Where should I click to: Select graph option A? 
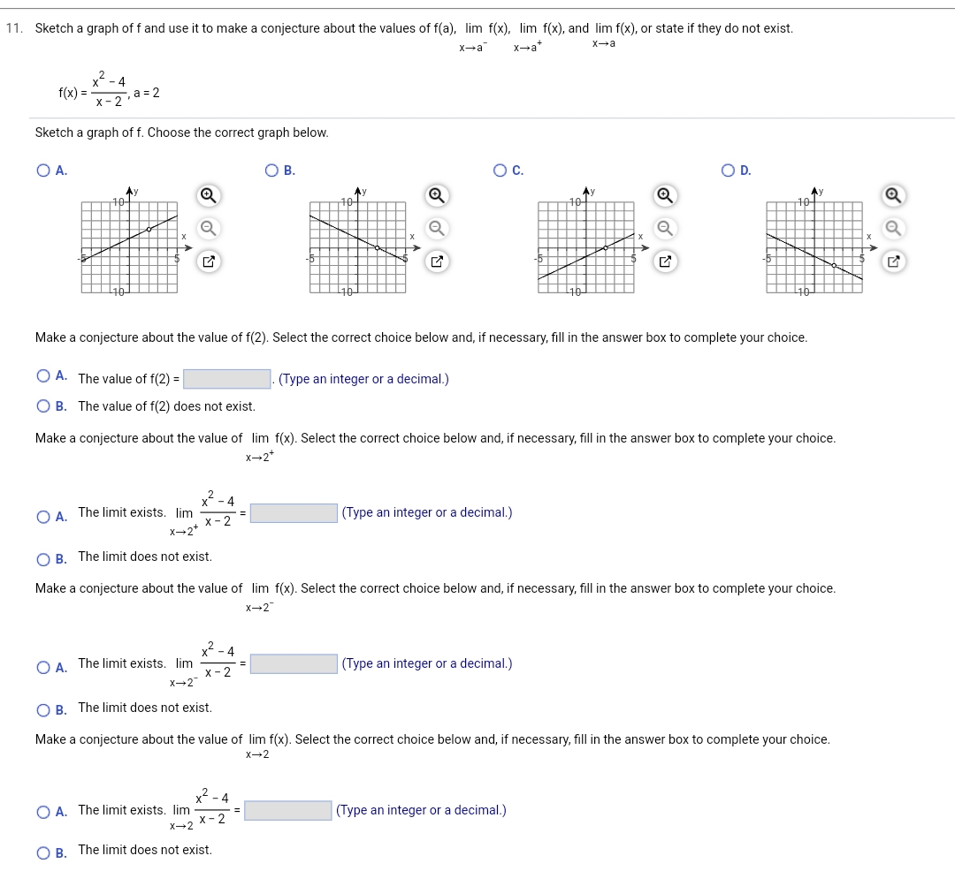tap(42, 170)
